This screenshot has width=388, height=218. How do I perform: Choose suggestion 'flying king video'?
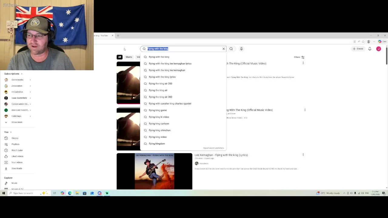tap(183, 137)
